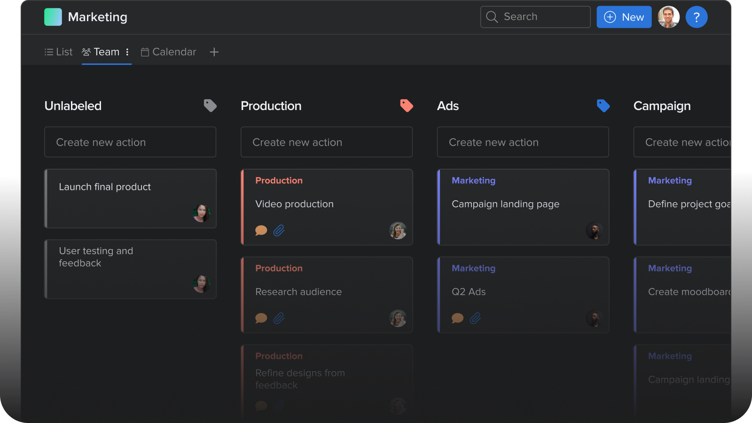Click the New button
Viewport: 752px width, 423px height.
[624, 17]
